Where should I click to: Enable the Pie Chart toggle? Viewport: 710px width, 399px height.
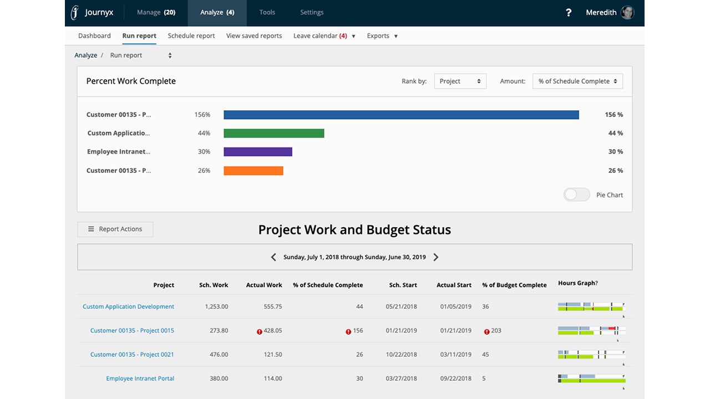[x=576, y=195]
